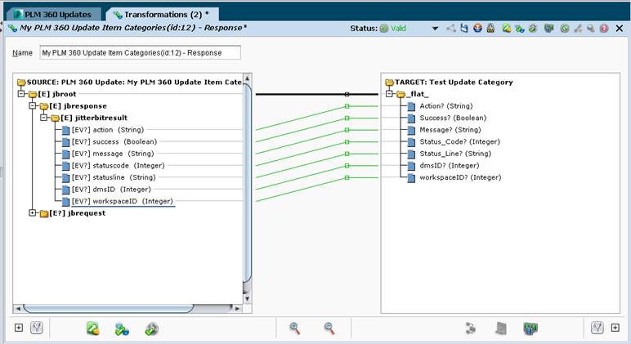
Task: Click header toolbar green-blue icon left of wrench
Action: coord(520,28)
